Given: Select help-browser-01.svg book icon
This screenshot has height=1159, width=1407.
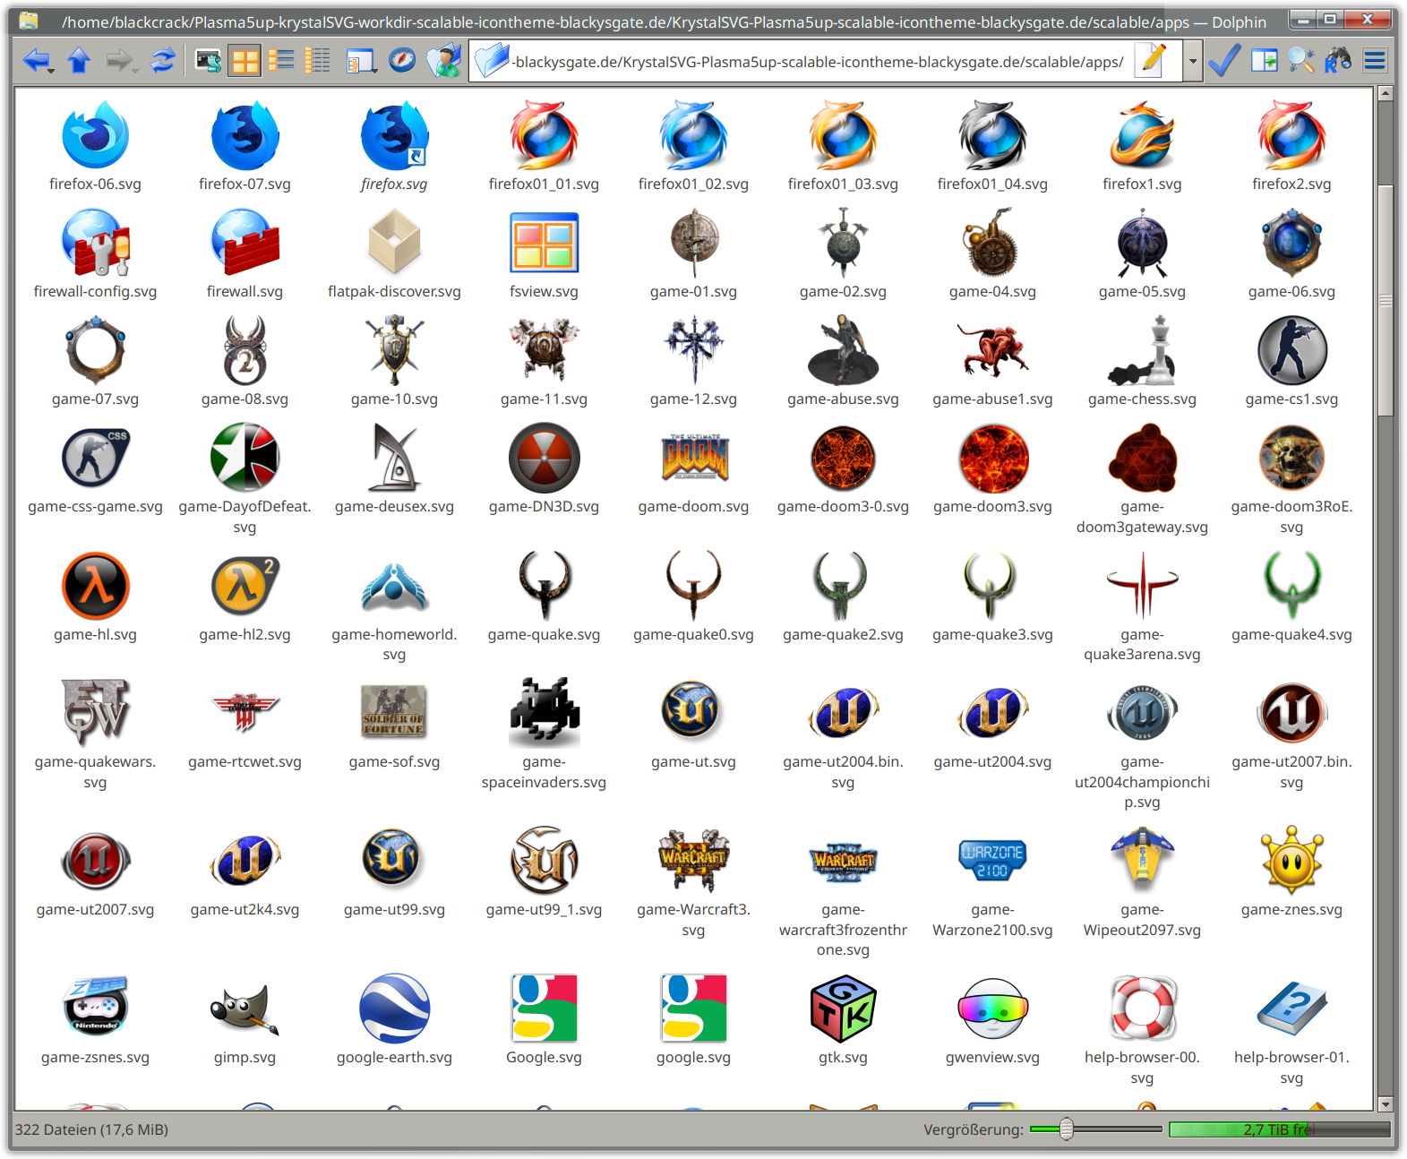Looking at the screenshot, I should (x=1291, y=1009).
